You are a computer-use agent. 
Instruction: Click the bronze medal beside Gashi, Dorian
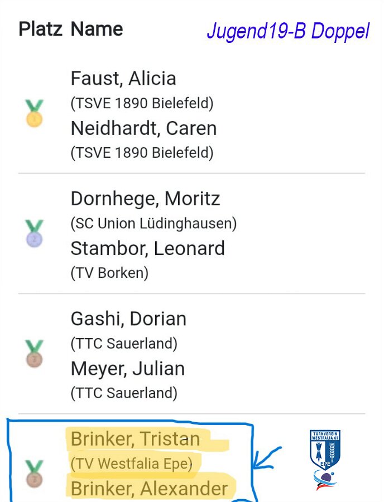click(34, 354)
